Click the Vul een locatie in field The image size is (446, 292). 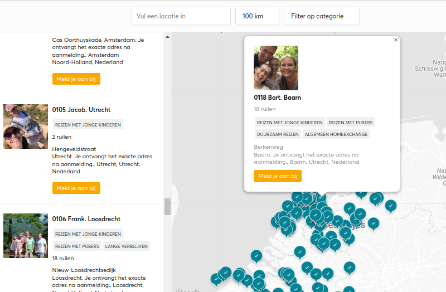181,16
